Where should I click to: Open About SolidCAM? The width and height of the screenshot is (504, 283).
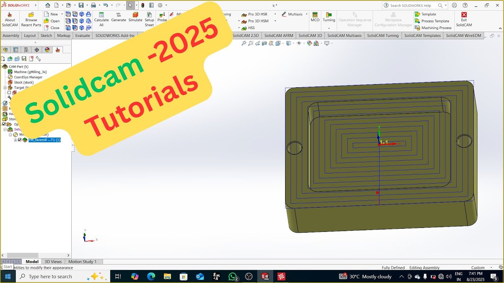click(10, 20)
